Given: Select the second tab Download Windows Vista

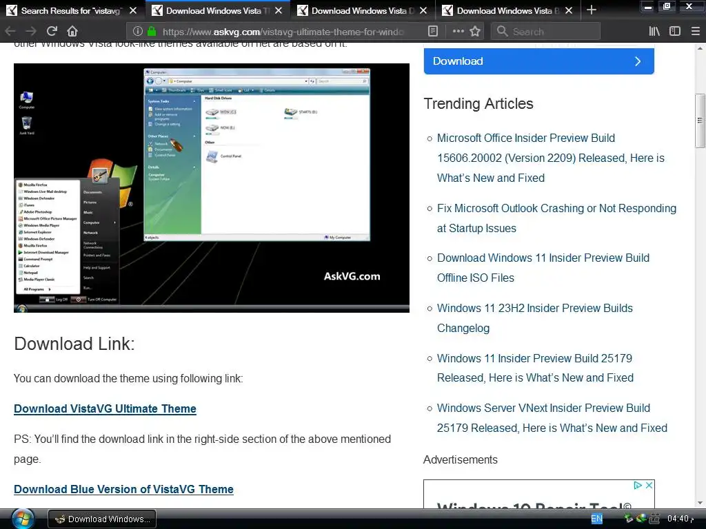Looking at the screenshot, I should 212,10.
